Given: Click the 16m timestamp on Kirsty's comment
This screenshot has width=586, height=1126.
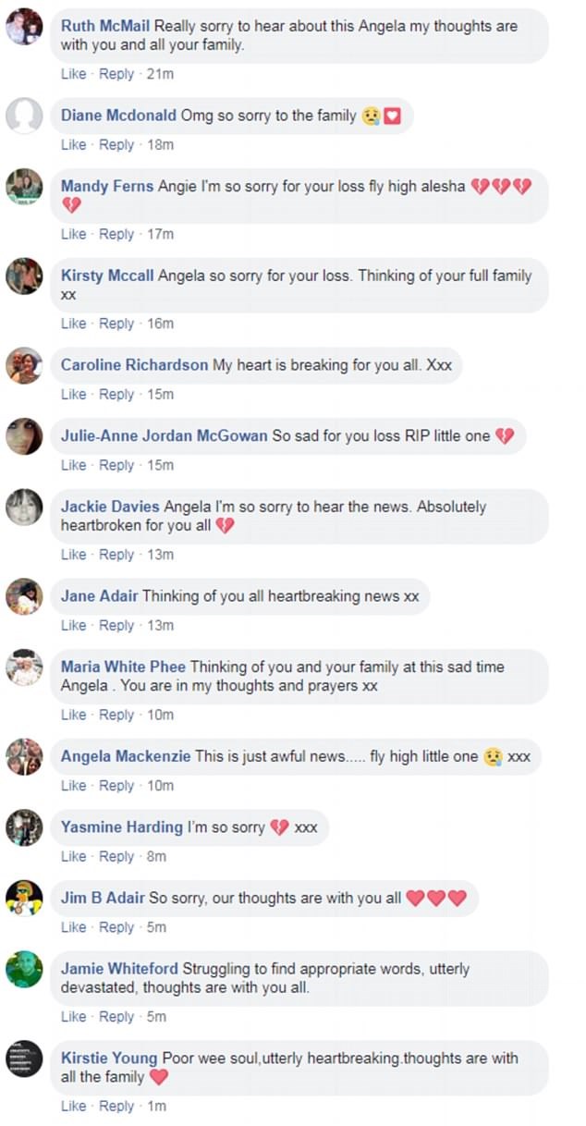Looking at the screenshot, I should tap(160, 324).
